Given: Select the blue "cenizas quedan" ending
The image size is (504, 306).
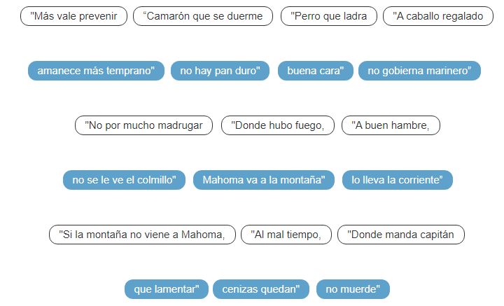Looking at the screenshot, I should click(261, 289).
